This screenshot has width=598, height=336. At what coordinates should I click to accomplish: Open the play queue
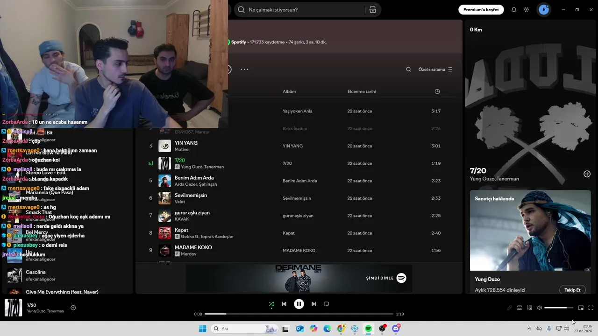point(520,308)
